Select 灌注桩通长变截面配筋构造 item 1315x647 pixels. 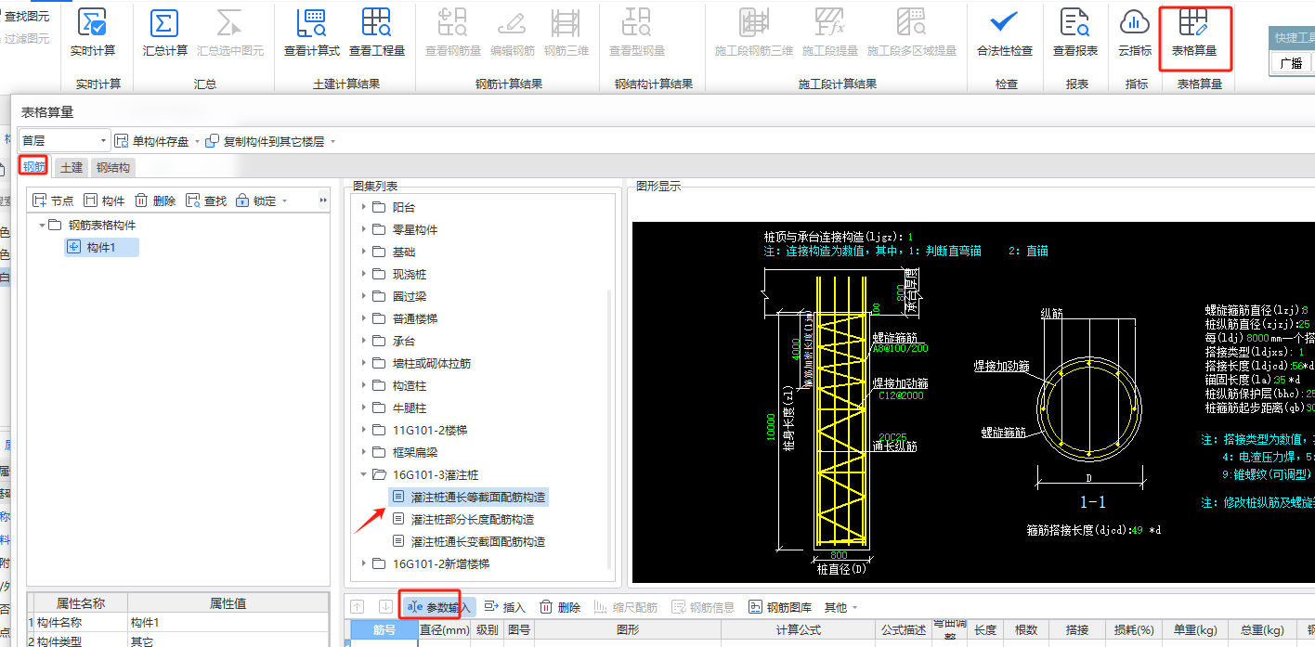point(469,541)
